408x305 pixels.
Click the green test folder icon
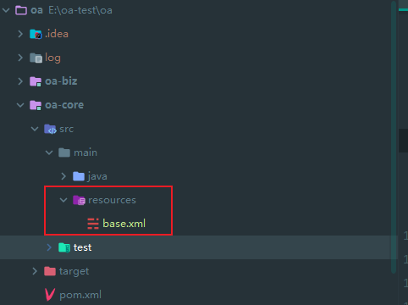(x=64, y=247)
